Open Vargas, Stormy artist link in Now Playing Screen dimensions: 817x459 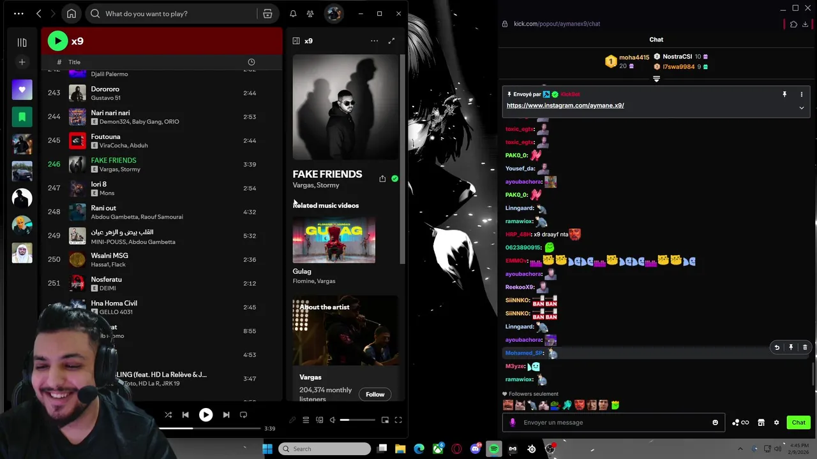click(x=316, y=185)
